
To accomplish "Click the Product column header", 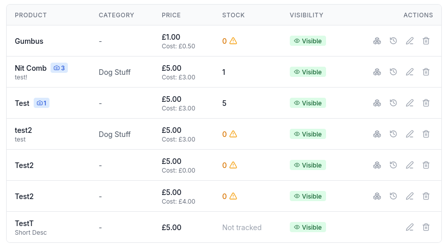I will pos(31,15).
